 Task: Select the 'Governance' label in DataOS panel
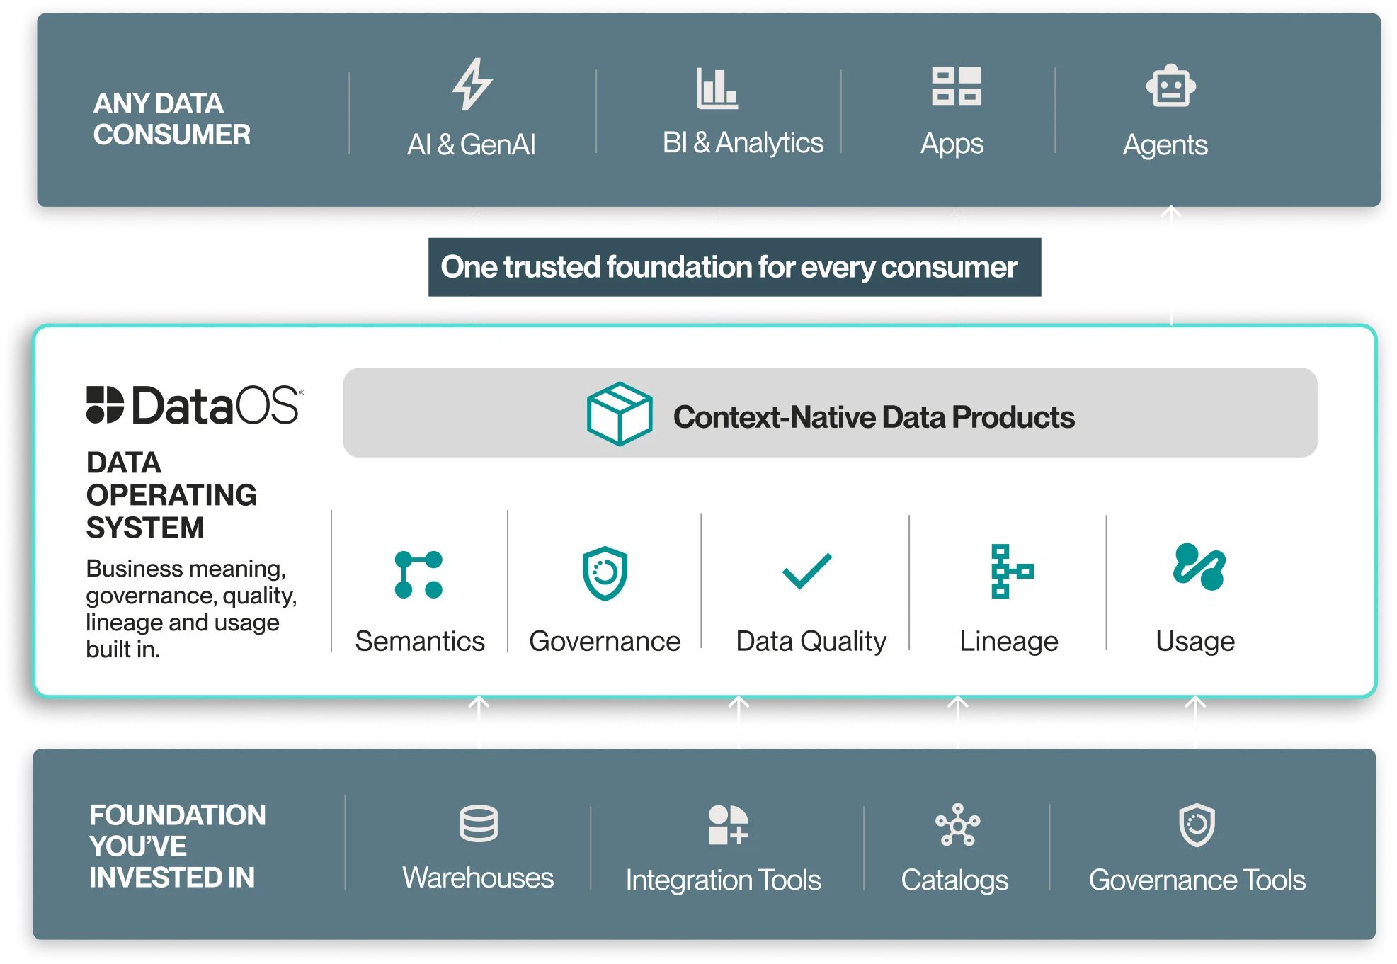click(x=605, y=641)
